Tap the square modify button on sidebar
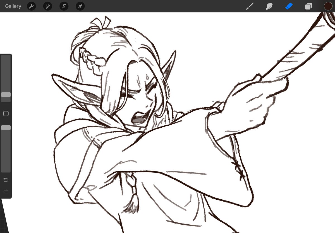 pos(6,113)
